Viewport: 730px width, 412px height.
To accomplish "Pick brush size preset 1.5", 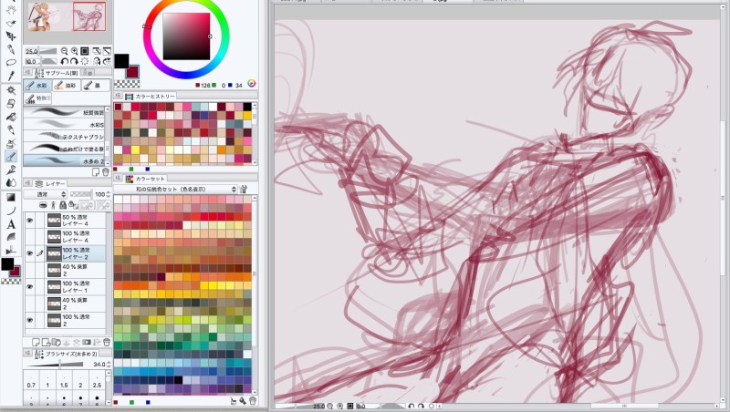I will (x=64, y=381).
